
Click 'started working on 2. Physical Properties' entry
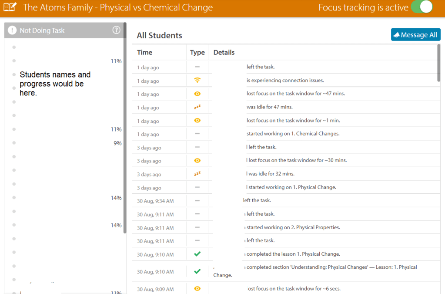point(293,227)
